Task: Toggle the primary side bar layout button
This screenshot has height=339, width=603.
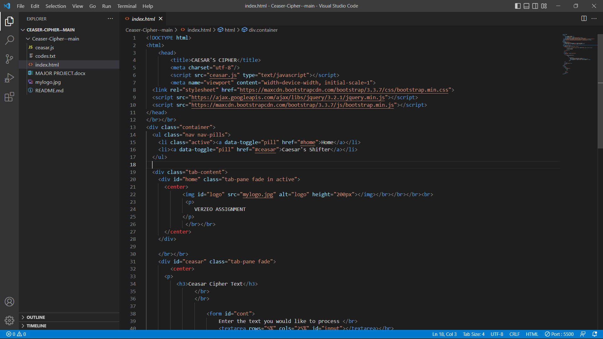Action: (x=518, y=6)
